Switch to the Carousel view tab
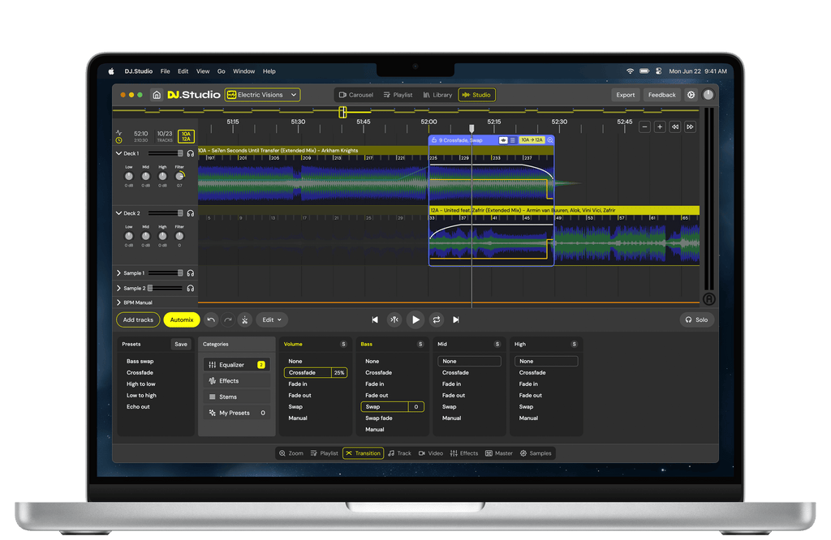831x540 pixels. pyautogui.click(x=356, y=95)
